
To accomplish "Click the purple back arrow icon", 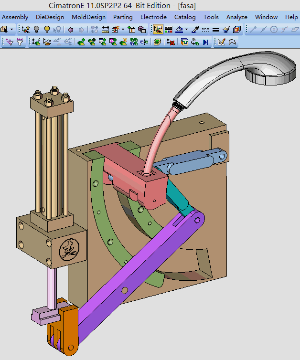I will (71, 30).
